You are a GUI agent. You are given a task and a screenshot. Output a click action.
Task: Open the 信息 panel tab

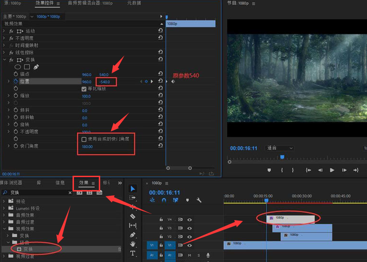tap(60, 182)
